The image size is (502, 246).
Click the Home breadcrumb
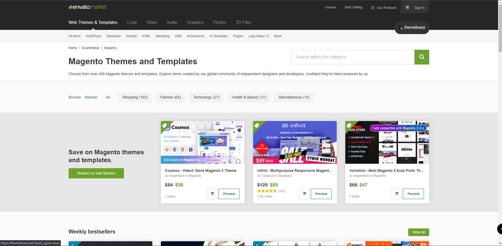point(73,48)
